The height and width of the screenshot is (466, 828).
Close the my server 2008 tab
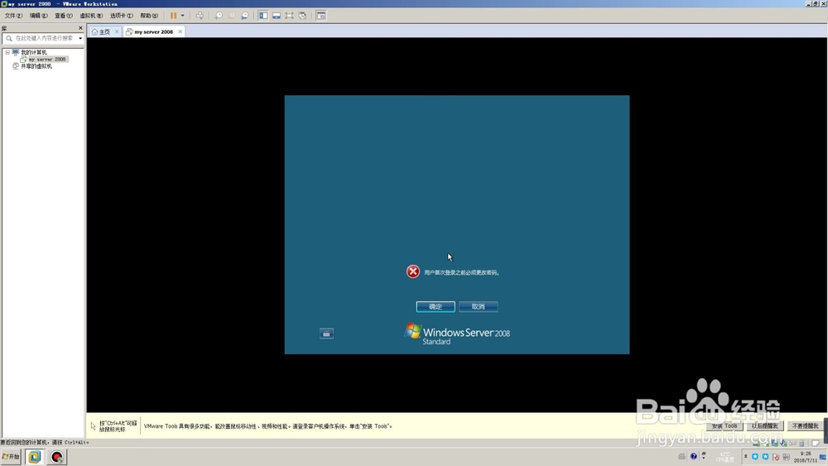180,31
